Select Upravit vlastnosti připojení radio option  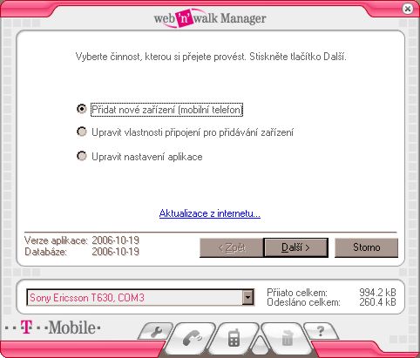82,132
